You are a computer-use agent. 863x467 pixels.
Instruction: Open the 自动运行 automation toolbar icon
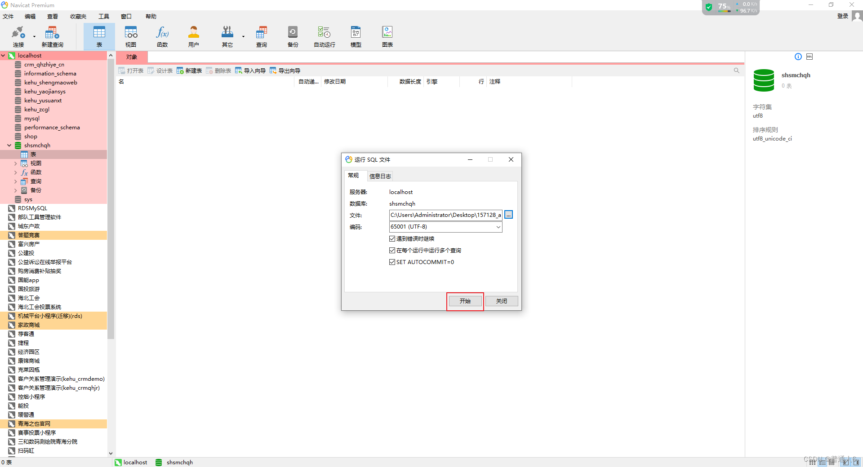pos(324,36)
